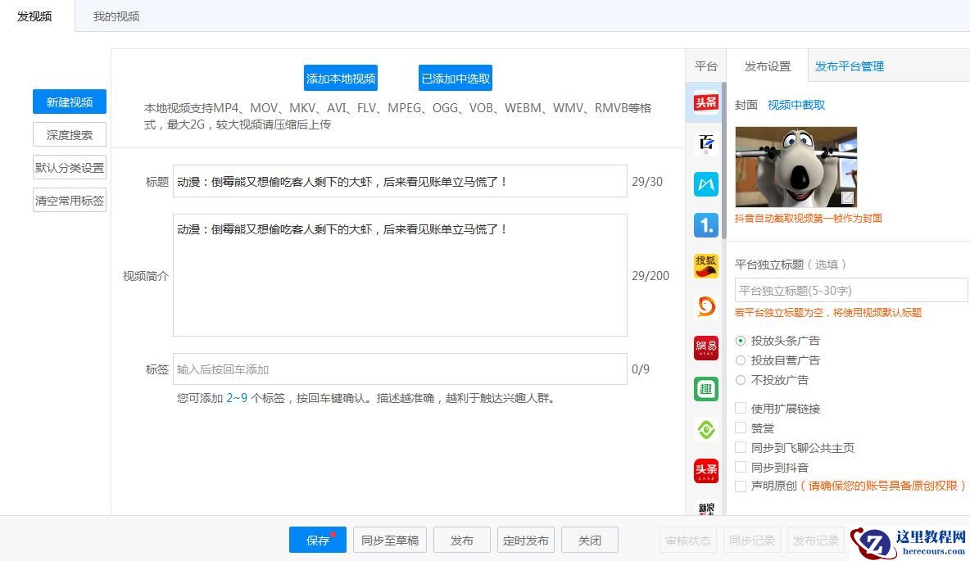Tick the 声明原创 checkbox

click(741, 486)
